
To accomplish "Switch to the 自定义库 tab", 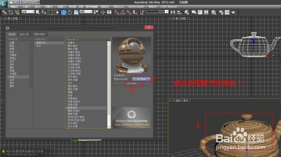I will [24, 34].
